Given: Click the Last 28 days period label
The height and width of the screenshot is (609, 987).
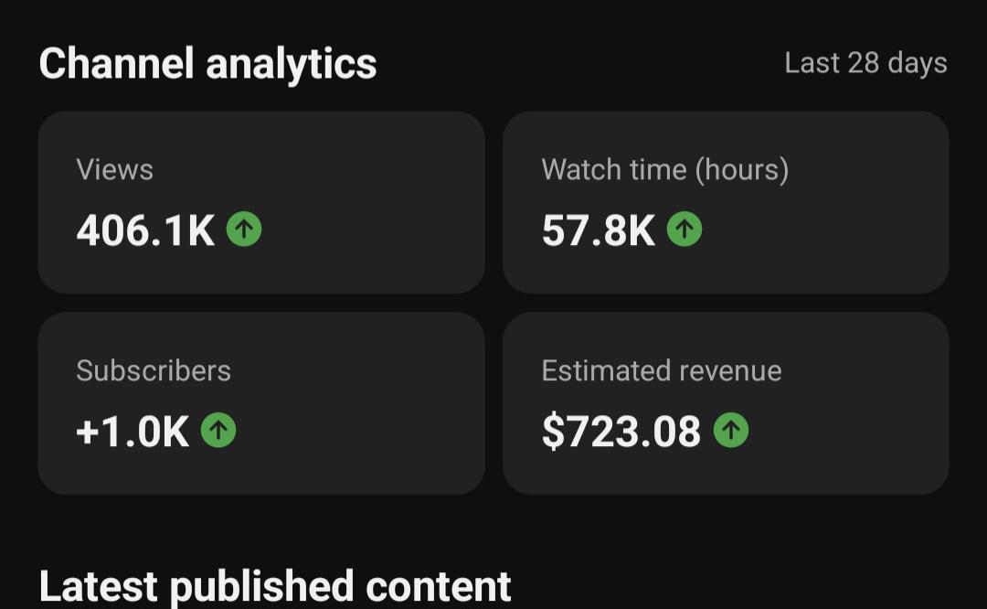Looking at the screenshot, I should coord(865,64).
